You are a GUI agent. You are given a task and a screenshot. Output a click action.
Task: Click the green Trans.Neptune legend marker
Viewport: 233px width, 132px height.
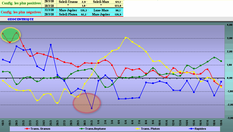(x=82, y=129)
